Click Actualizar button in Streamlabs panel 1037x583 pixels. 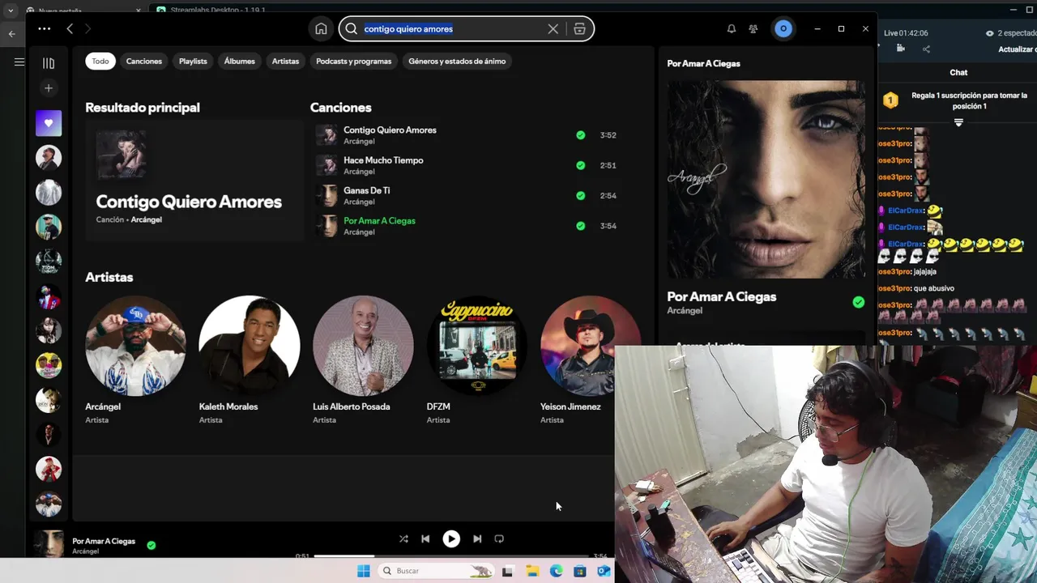1018,49
